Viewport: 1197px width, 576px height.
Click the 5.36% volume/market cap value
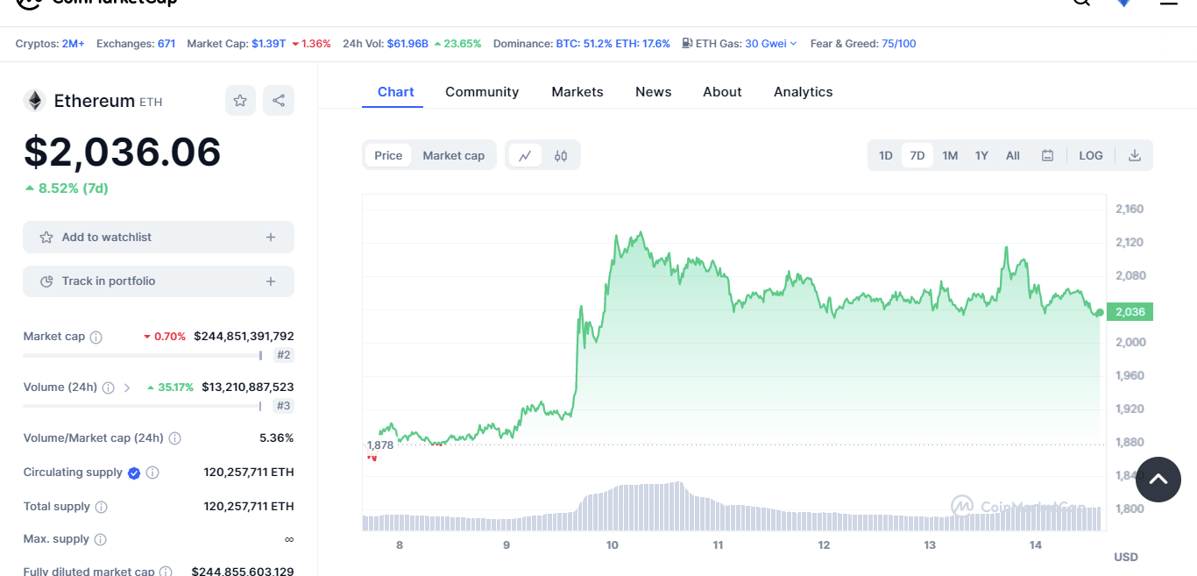coord(277,438)
